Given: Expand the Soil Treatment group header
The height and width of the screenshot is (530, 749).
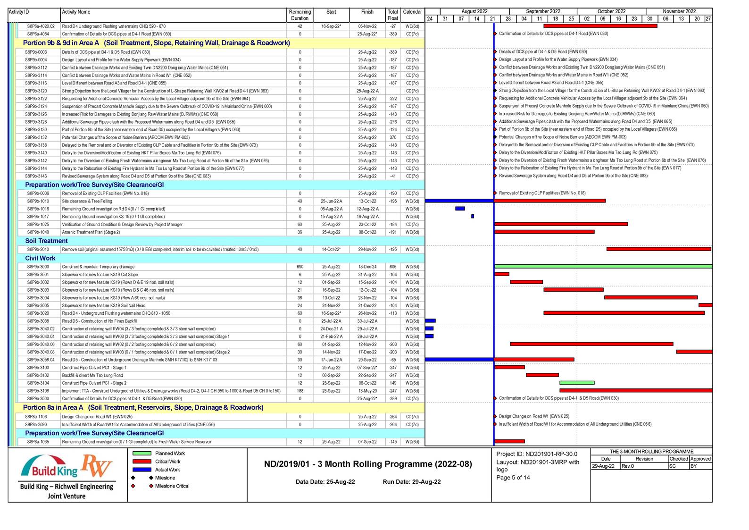Looking at the screenshot, I should [x=46, y=241].
